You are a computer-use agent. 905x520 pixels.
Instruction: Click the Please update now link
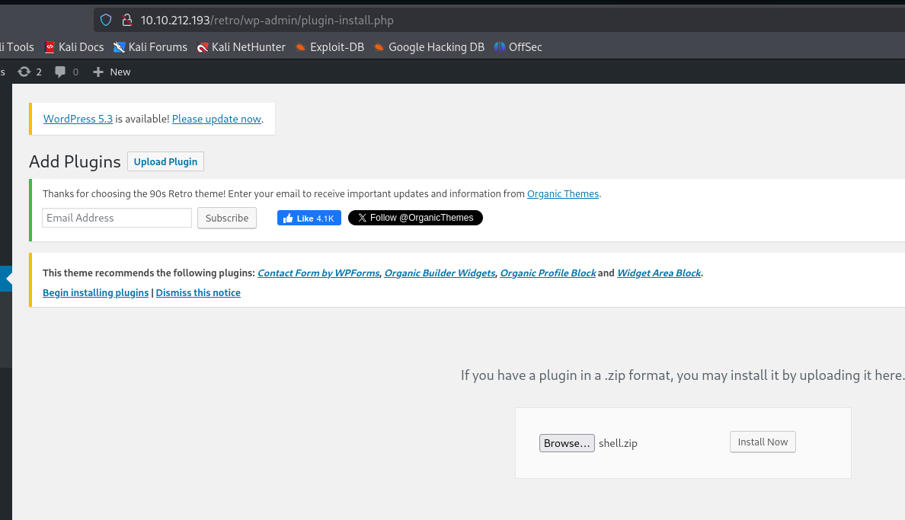pos(216,119)
